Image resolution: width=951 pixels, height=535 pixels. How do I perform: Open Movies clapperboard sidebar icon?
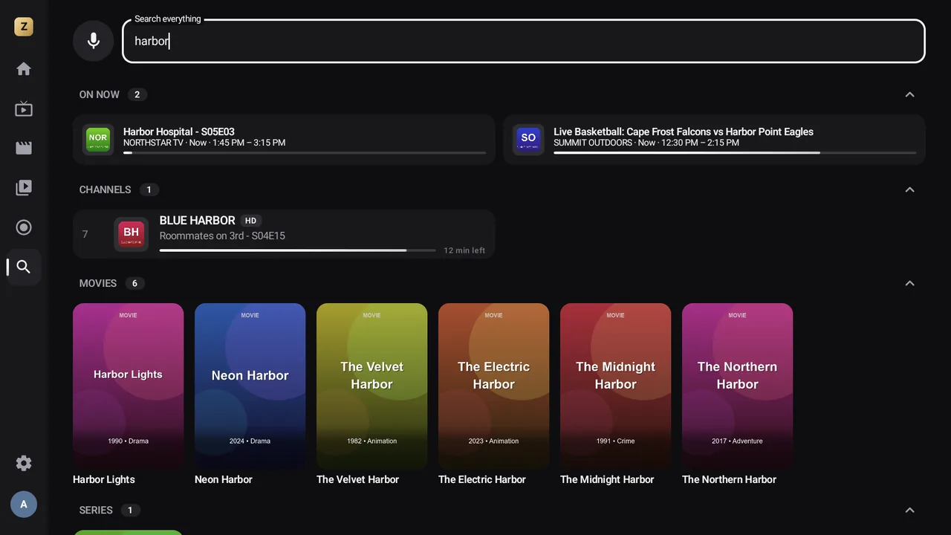click(24, 149)
